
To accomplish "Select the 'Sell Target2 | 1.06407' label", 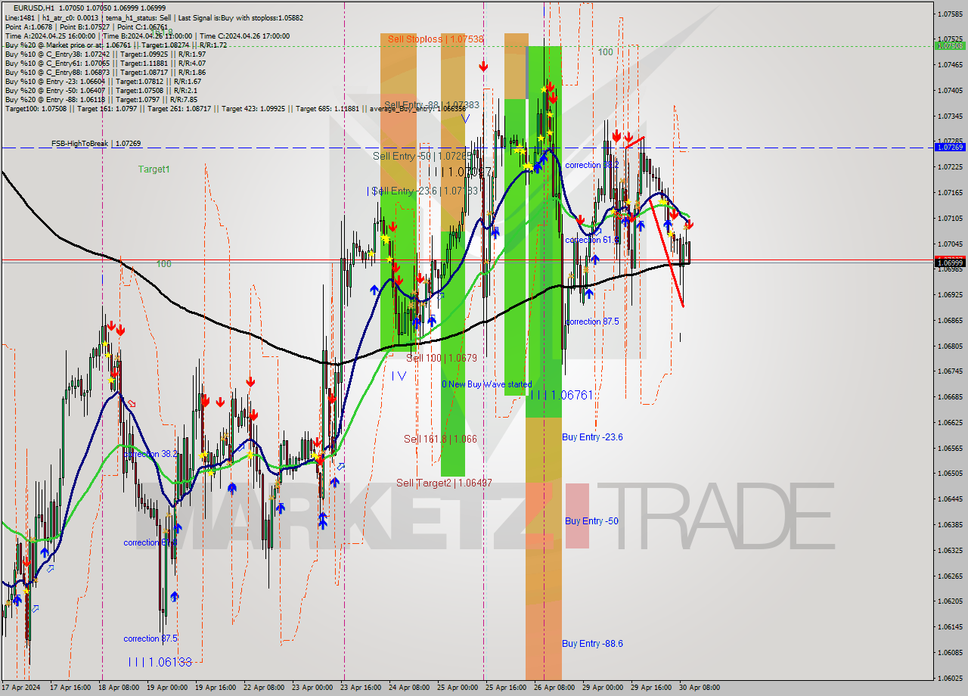I will point(444,483).
